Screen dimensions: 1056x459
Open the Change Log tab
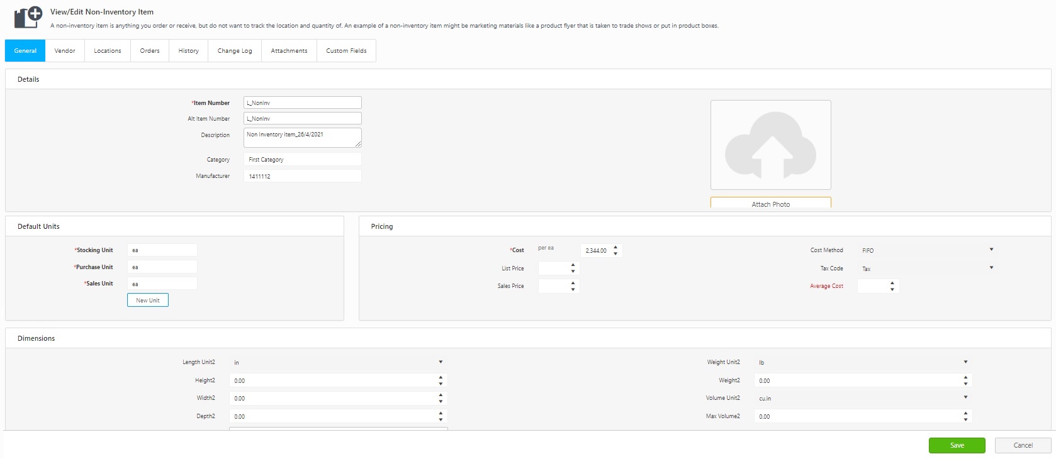tap(235, 51)
